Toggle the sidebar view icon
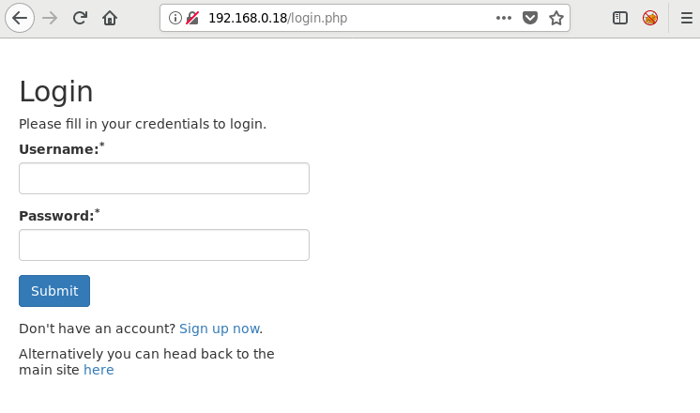This screenshot has width=700, height=413. [620, 18]
